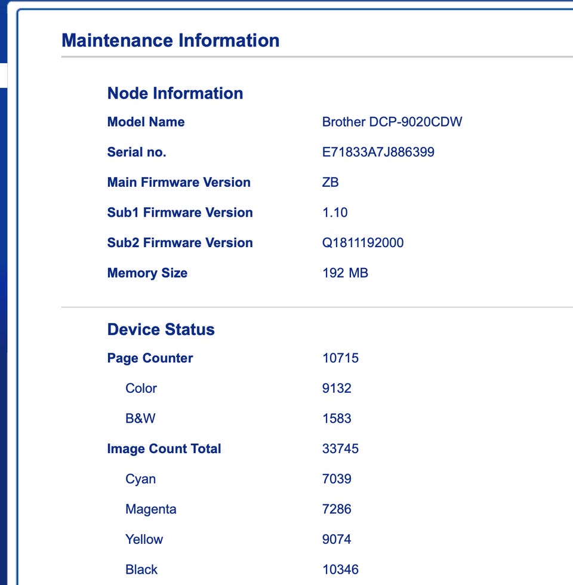
Task: Select the "Model Name" label
Action: click(146, 122)
